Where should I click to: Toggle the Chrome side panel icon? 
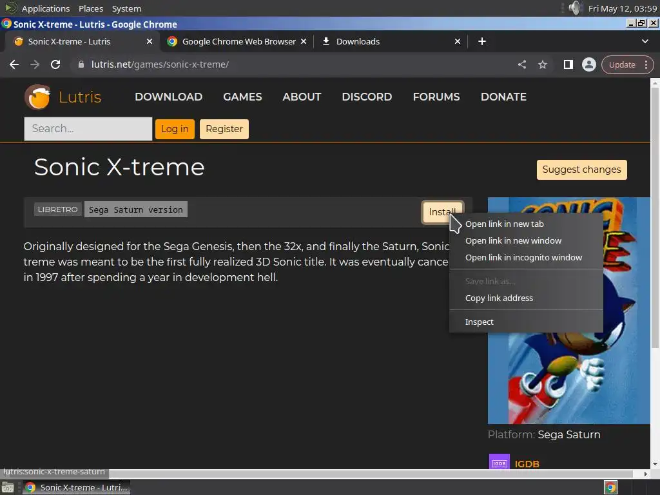(568, 64)
